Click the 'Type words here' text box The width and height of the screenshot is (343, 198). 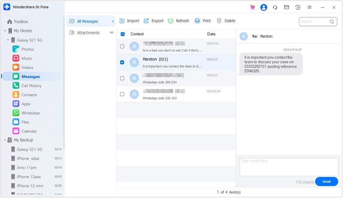coord(289,167)
